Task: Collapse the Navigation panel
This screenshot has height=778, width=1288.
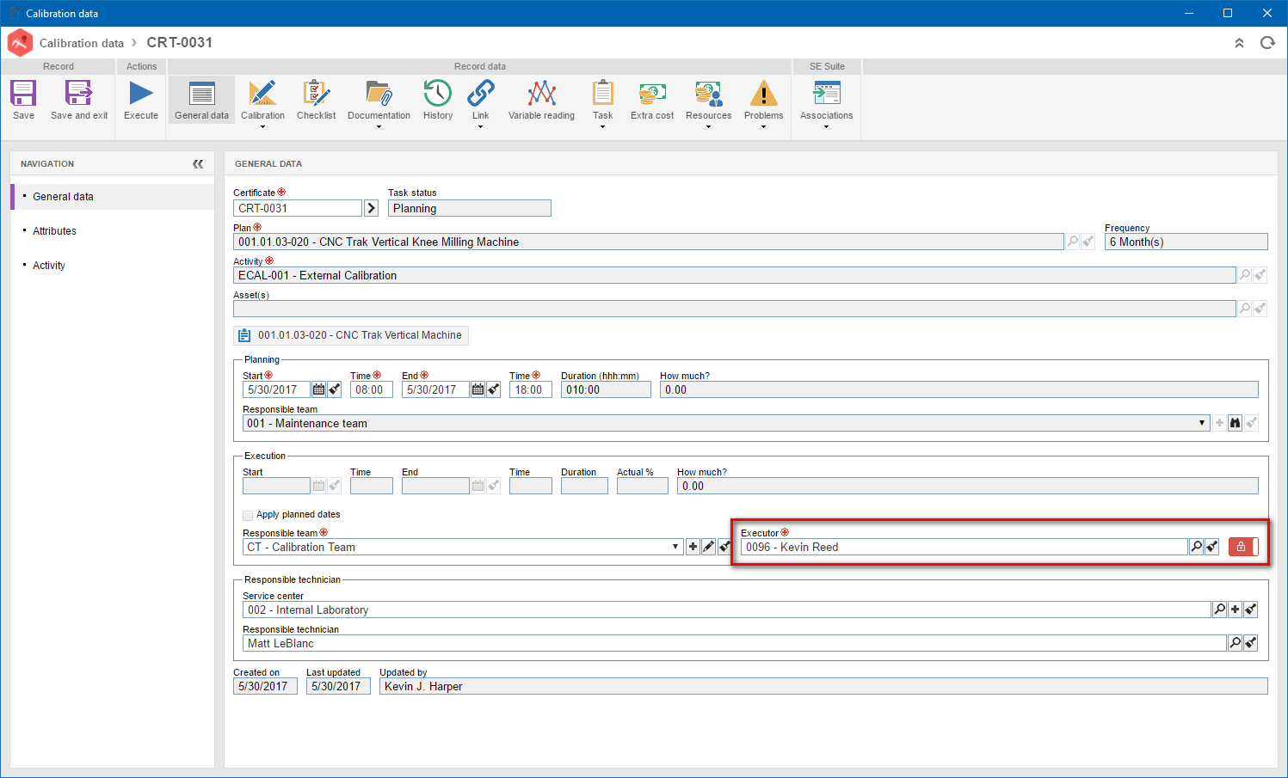Action: pos(198,163)
